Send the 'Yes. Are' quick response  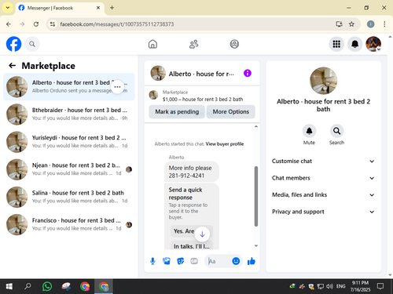(x=184, y=231)
